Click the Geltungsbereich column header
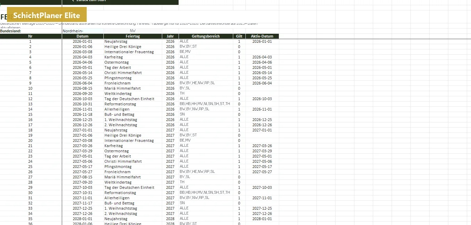Viewport: 471px width, 225px height. point(206,36)
